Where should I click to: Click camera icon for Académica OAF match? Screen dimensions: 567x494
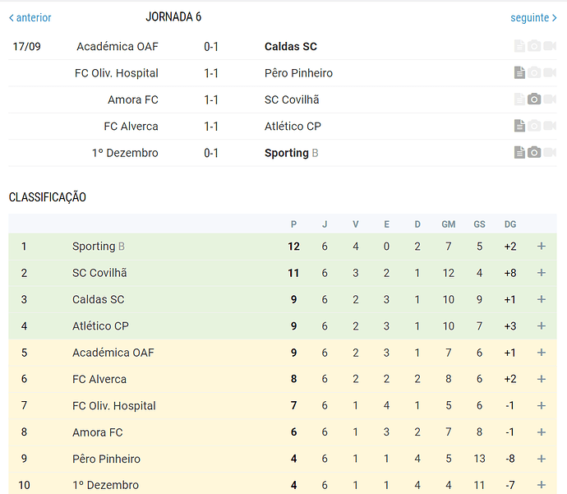point(534,46)
